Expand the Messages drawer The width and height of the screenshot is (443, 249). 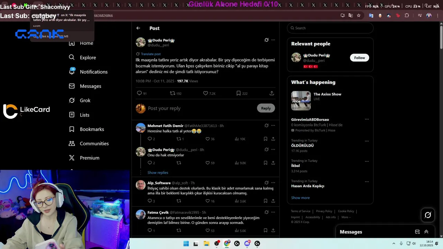pos(426,232)
